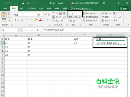Click the Undo arrow icon

pos(28,3)
